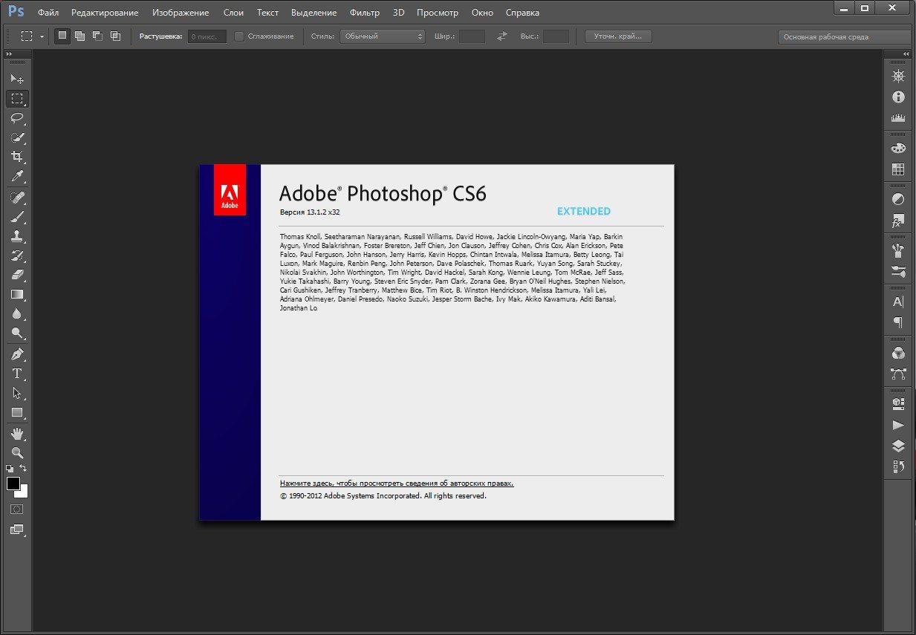Select the Clone Stamp tool
The image size is (916, 635).
[17, 236]
